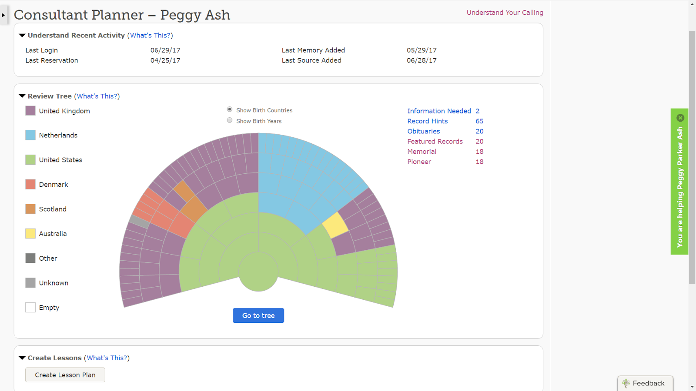The image size is (696, 391).
Task: Collapse the Create Lessons section
Action: click(22, 358)
